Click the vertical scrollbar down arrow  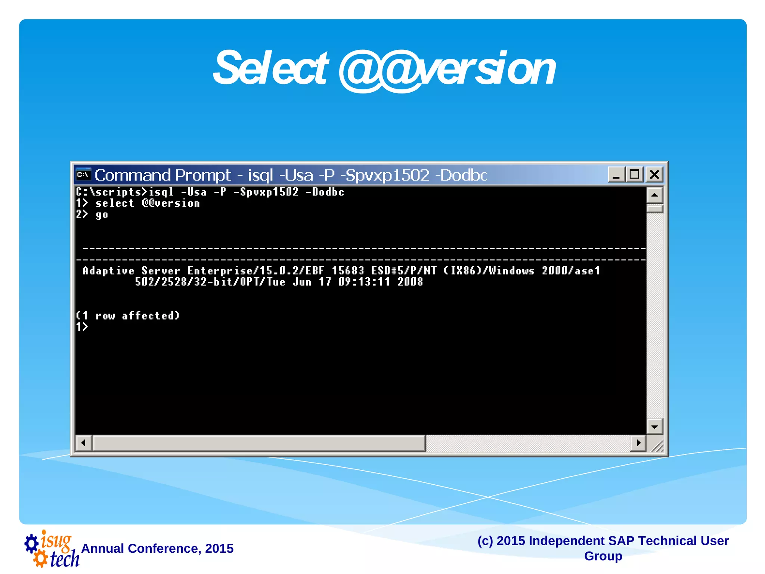coord(654,426)
